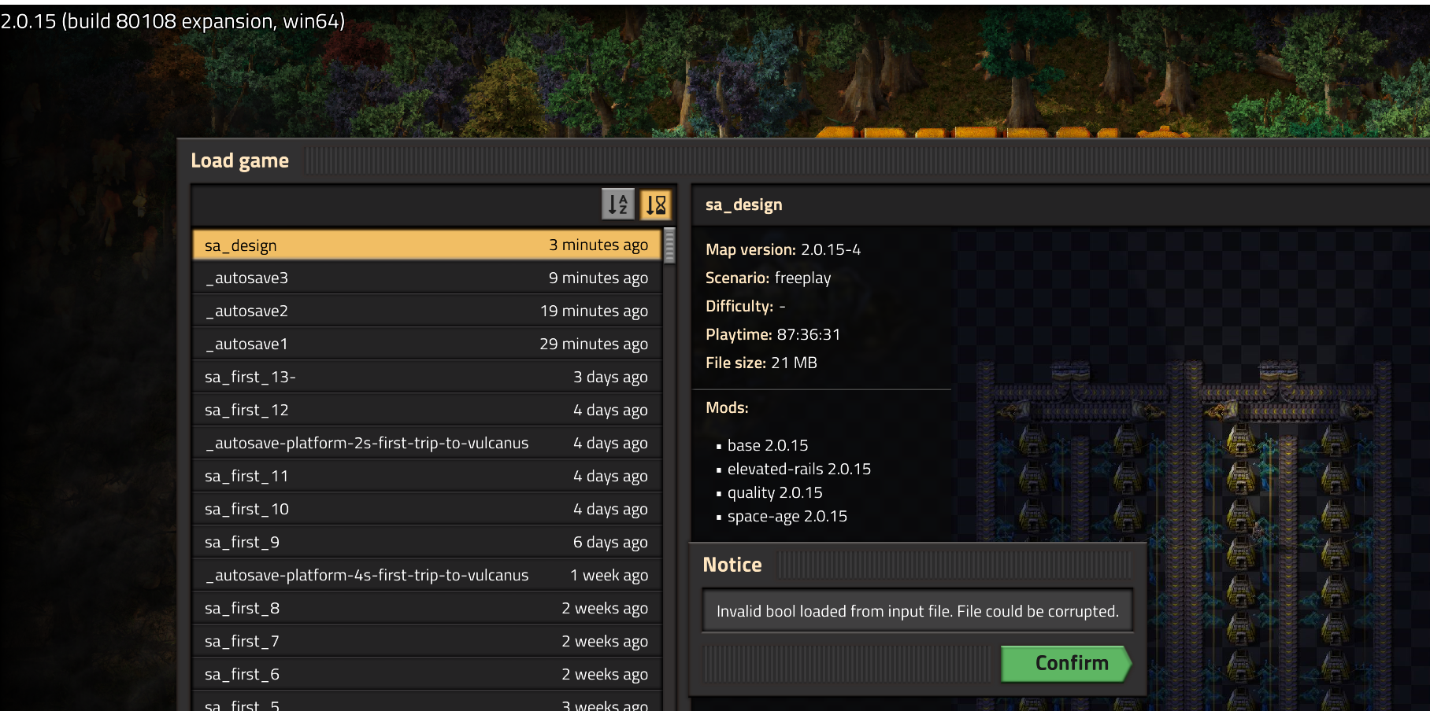Select the sa_design save

tap(427, 245)
